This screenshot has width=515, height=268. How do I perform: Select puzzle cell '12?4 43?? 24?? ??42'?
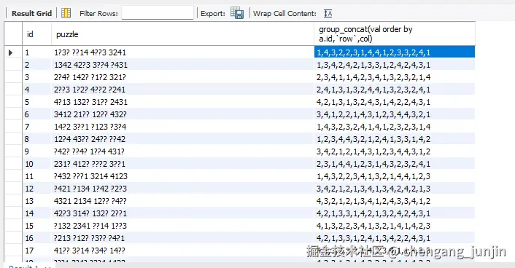[x=182, y=139]
